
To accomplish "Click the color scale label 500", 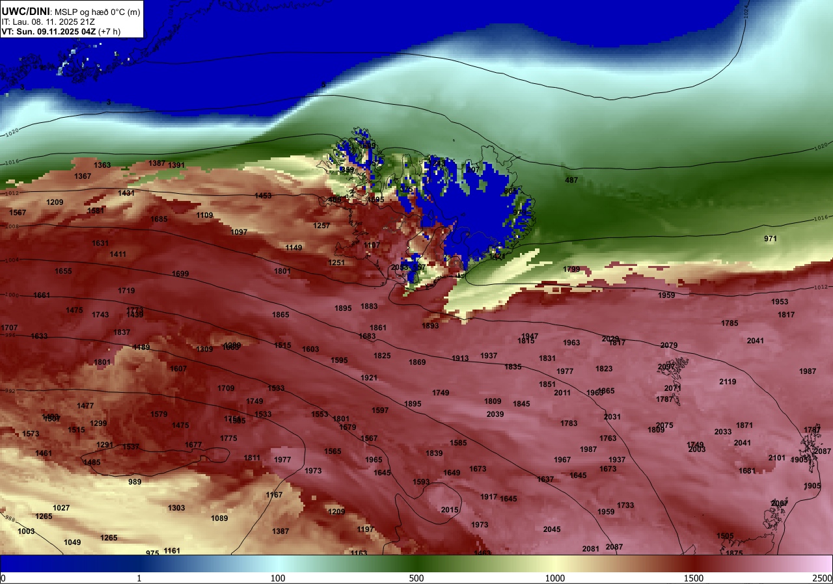I will tap(416, 578).
